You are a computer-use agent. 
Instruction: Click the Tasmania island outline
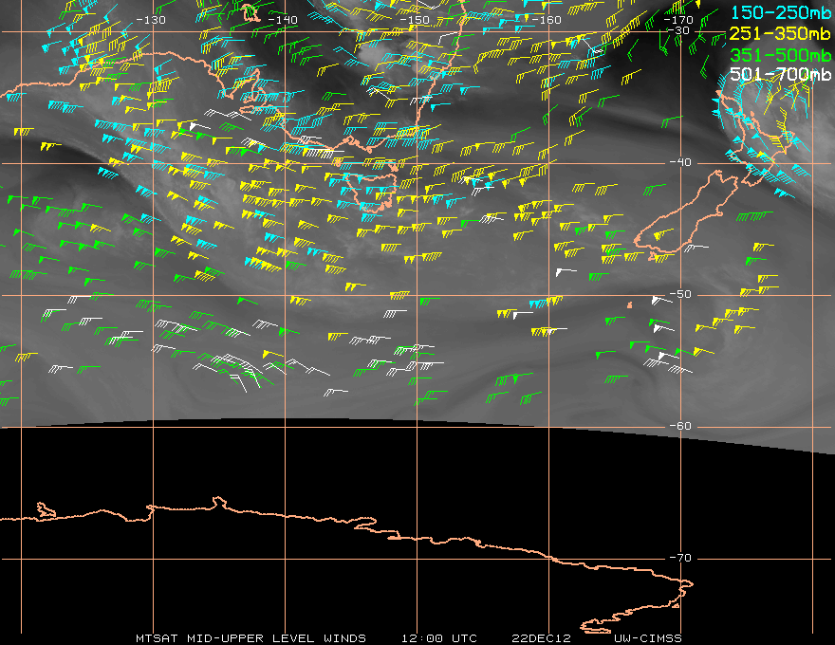373,190
